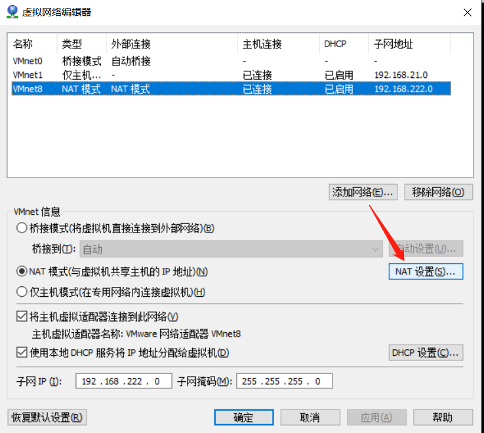This screenshot has height=433, width=484.
Task: Click the 主机连接 column header
Action: click(279, 44)
